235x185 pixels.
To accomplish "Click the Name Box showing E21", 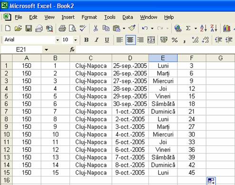I will pyautogui.click(x=21, y=50).
